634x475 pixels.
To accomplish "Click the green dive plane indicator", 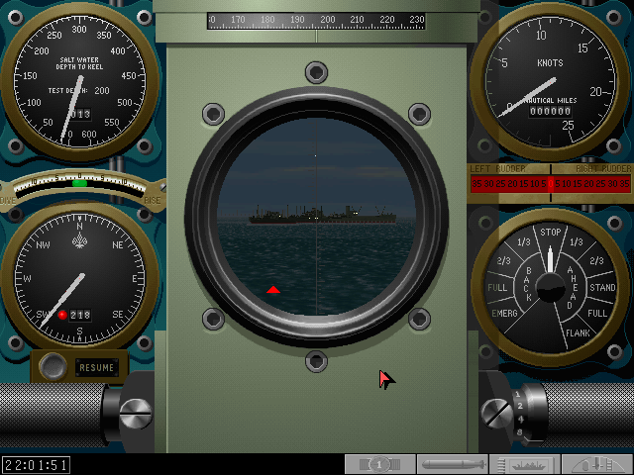I will pos(79,183).
